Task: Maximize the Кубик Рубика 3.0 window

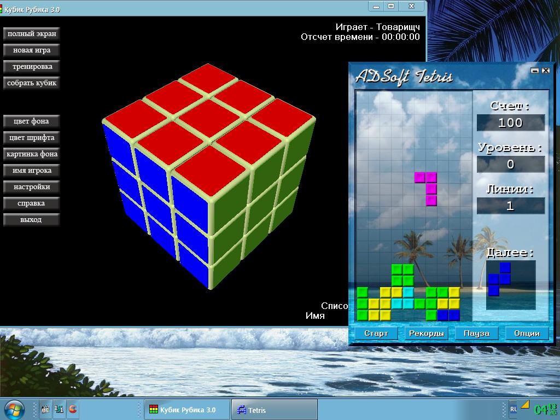Action: (391, 7)
